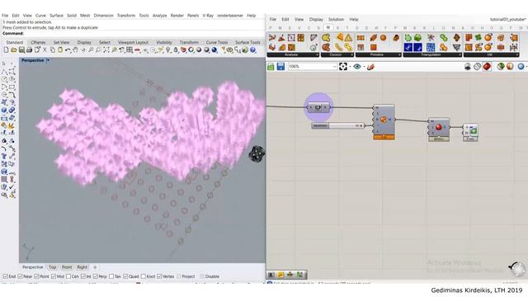Image resolution: width=528 pixels, height=297 pixels.
Task: Click the Grasshopper blue save disk icon
Action: [280, 67]
